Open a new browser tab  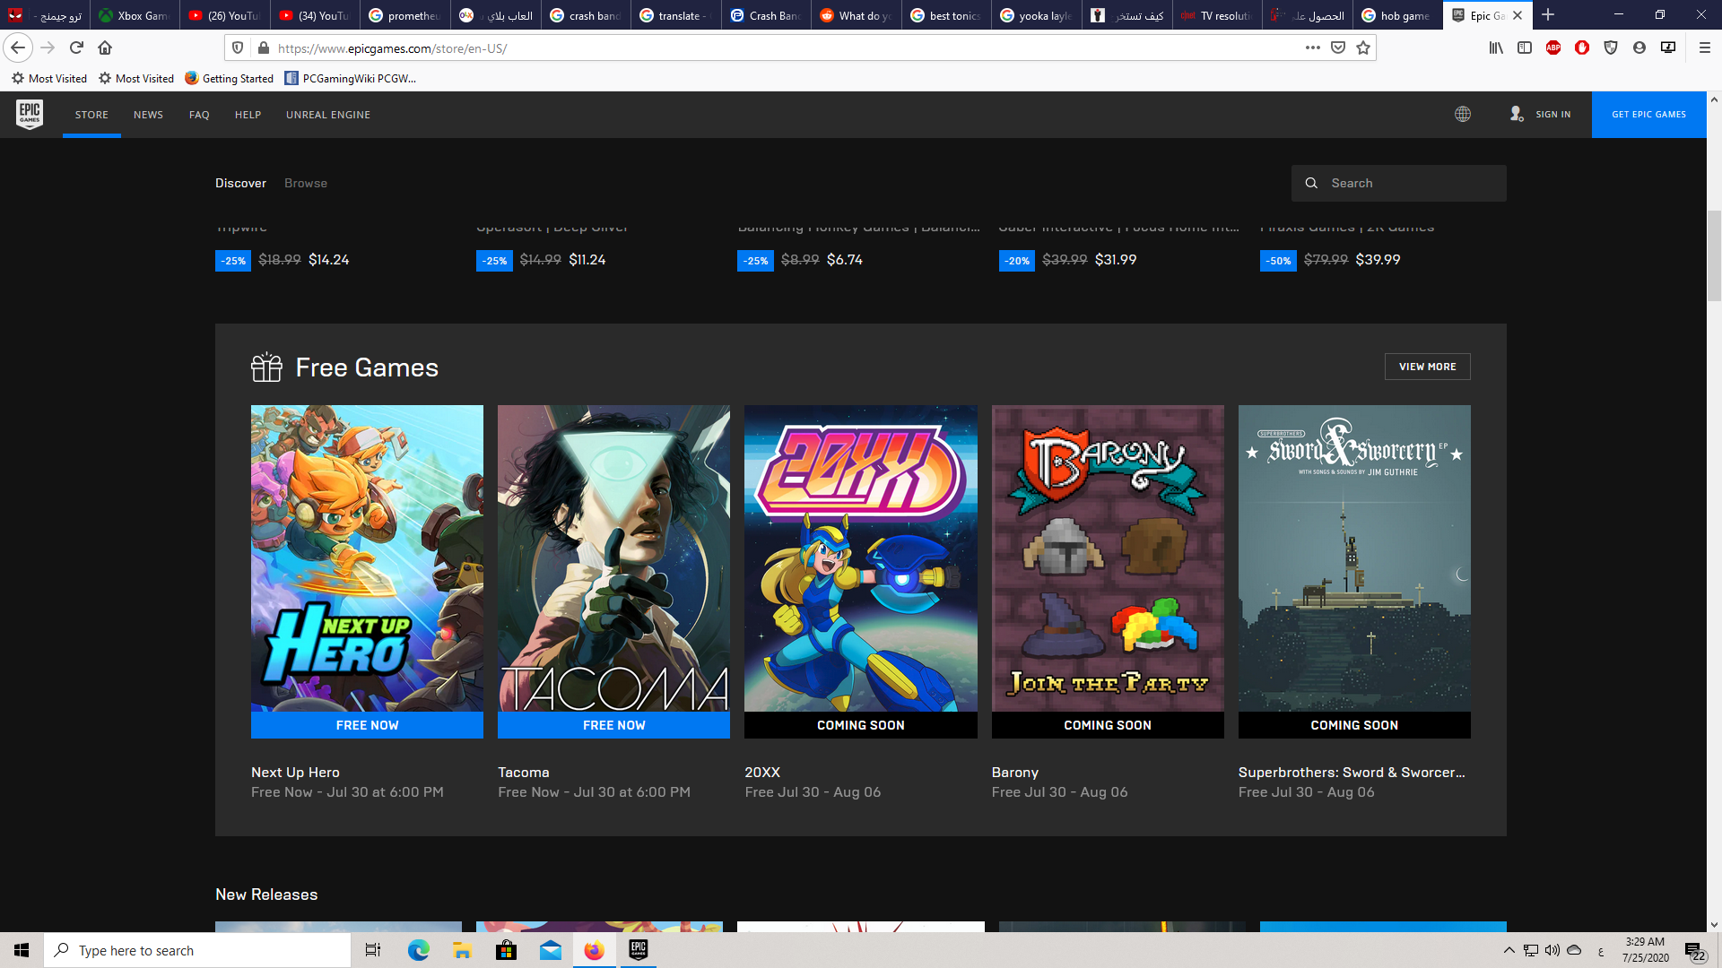tap(1548, 15)
